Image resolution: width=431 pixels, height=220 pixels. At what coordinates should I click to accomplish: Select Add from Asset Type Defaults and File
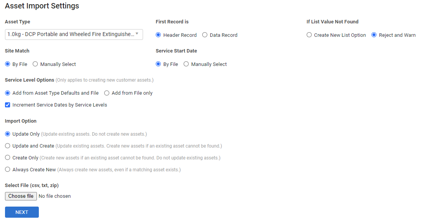point(8,93)
